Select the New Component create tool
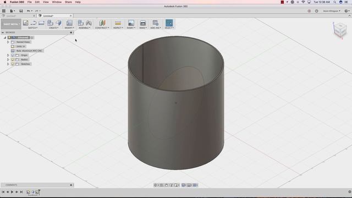352x198 pixels. (x=50, y=23)
